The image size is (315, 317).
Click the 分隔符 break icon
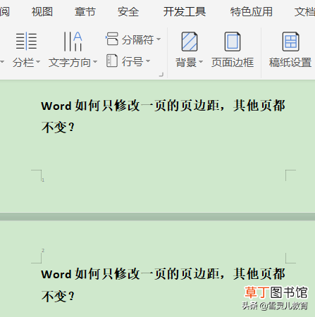coord(112,39)
